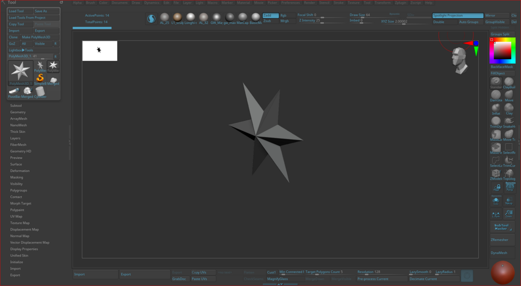The height and width of the screenshot is (286, 521).
Task: Click Make PolyMesh3D button
Action: pyautogui.click(x=40, y=37)
